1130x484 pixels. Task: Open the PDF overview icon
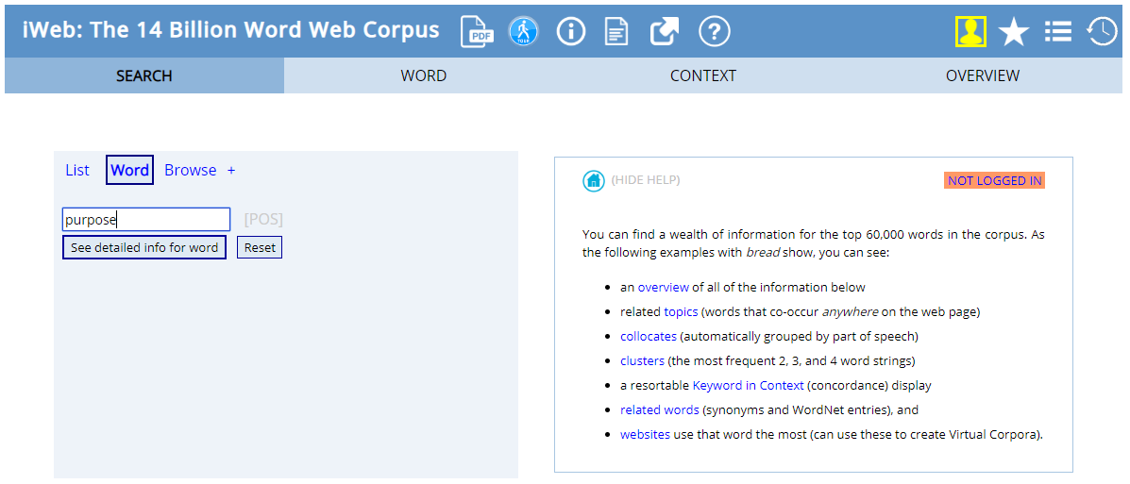(477, 32)
